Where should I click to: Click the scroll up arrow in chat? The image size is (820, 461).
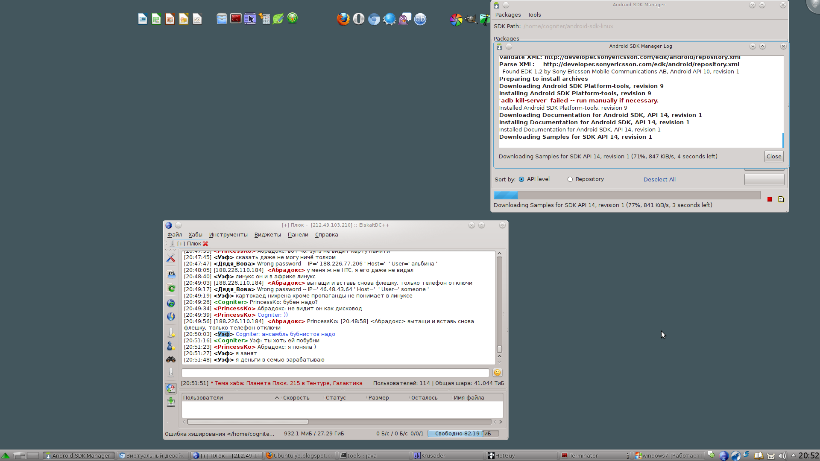(499, 254)
